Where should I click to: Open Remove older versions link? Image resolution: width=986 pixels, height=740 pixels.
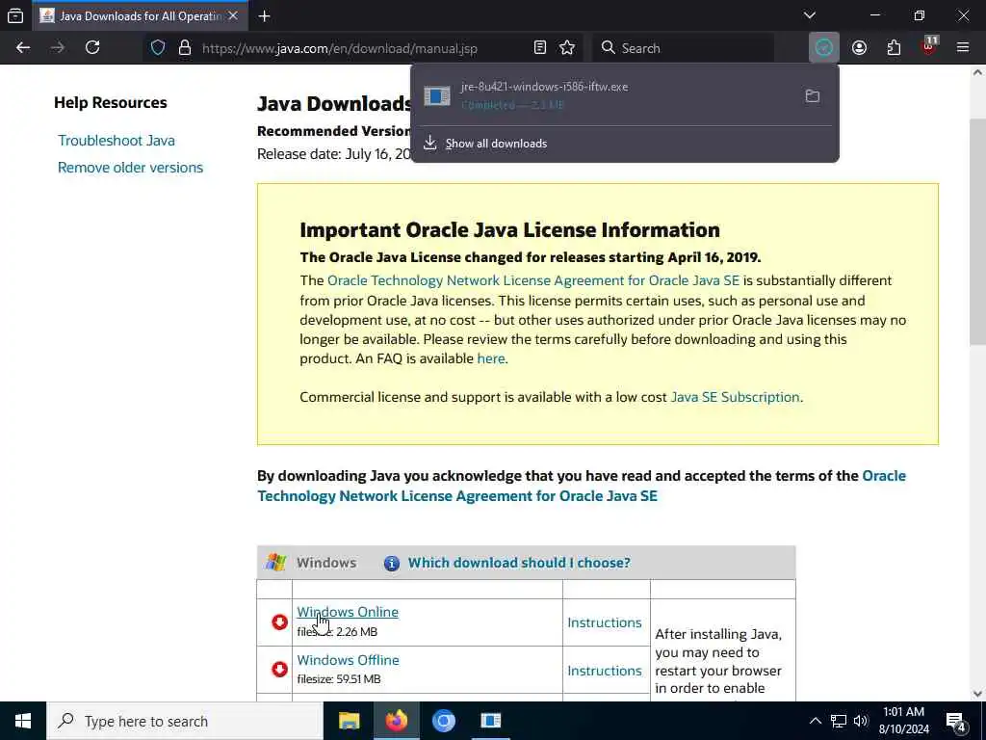[130, 168]
